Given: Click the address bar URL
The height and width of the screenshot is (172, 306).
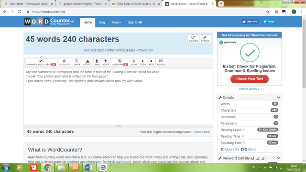Looking at the screenshot, I should 48,11.
